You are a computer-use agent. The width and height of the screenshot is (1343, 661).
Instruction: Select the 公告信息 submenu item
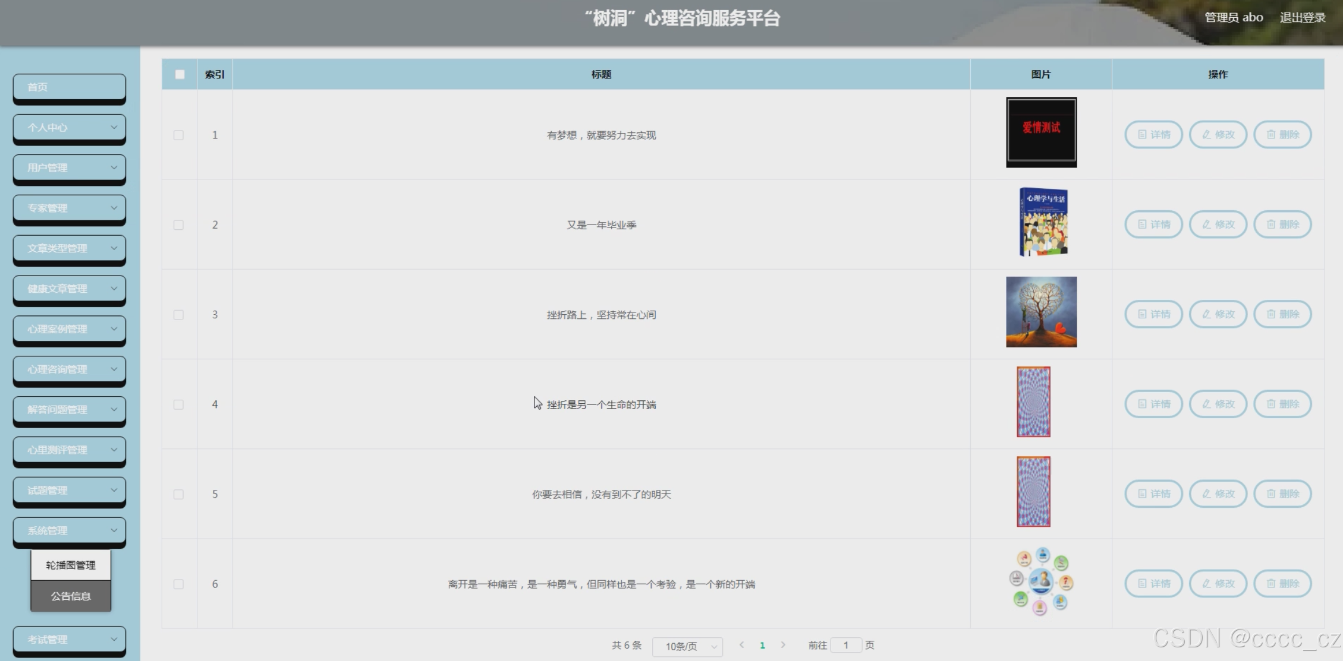pyautogui.click(x=71, y=596)
